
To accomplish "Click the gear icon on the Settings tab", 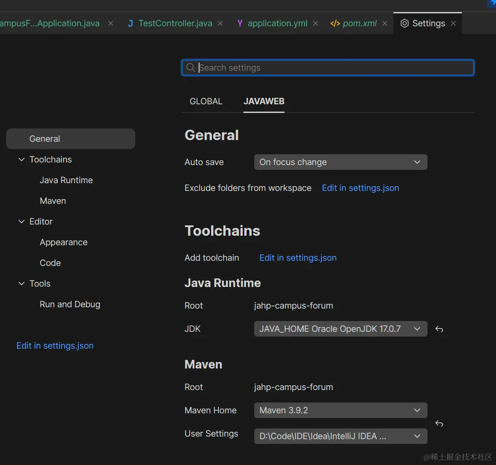I will click(x=404, y=23).
